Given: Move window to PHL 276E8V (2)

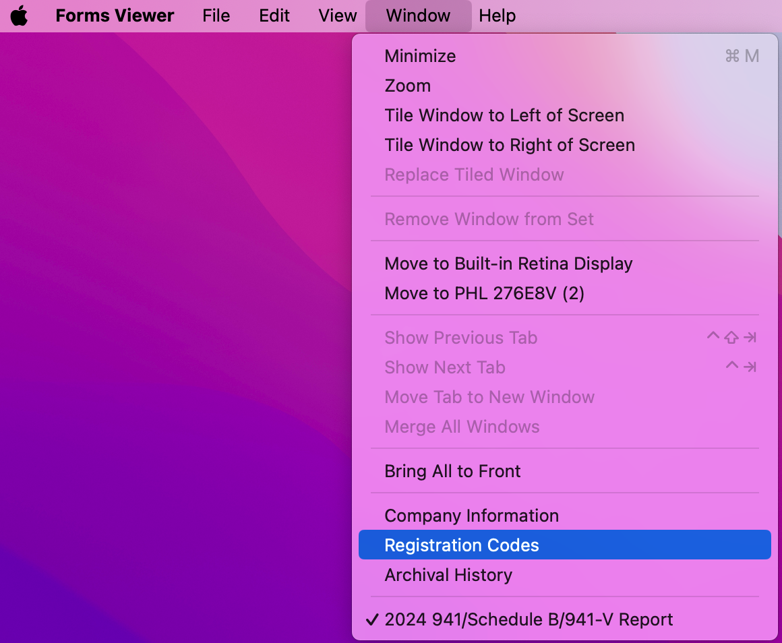Looking at the screenshot, I should [x=484, y=293].
